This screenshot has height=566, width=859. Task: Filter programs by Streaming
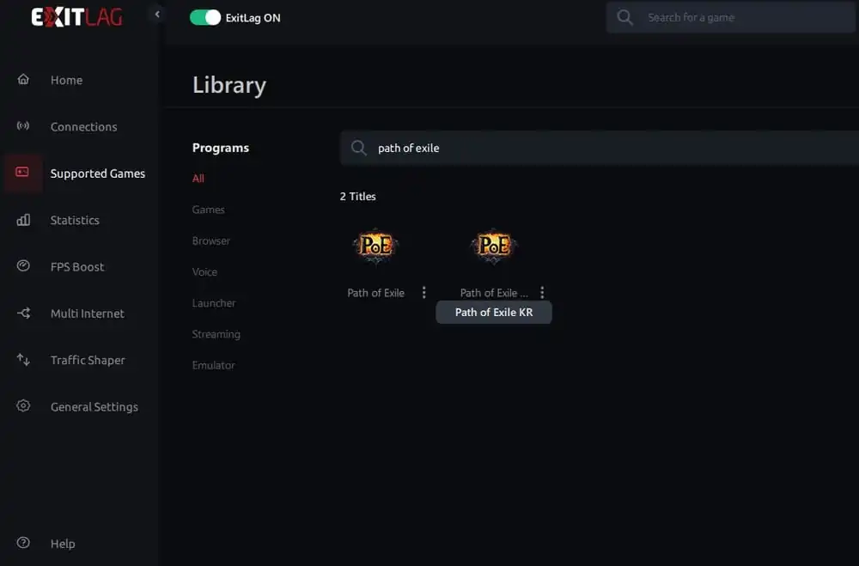point(216,334)
